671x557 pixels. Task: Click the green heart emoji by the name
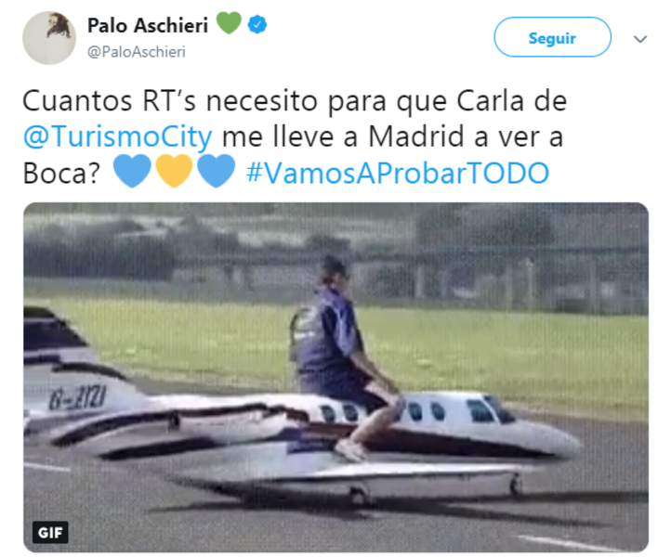point(229,22)
